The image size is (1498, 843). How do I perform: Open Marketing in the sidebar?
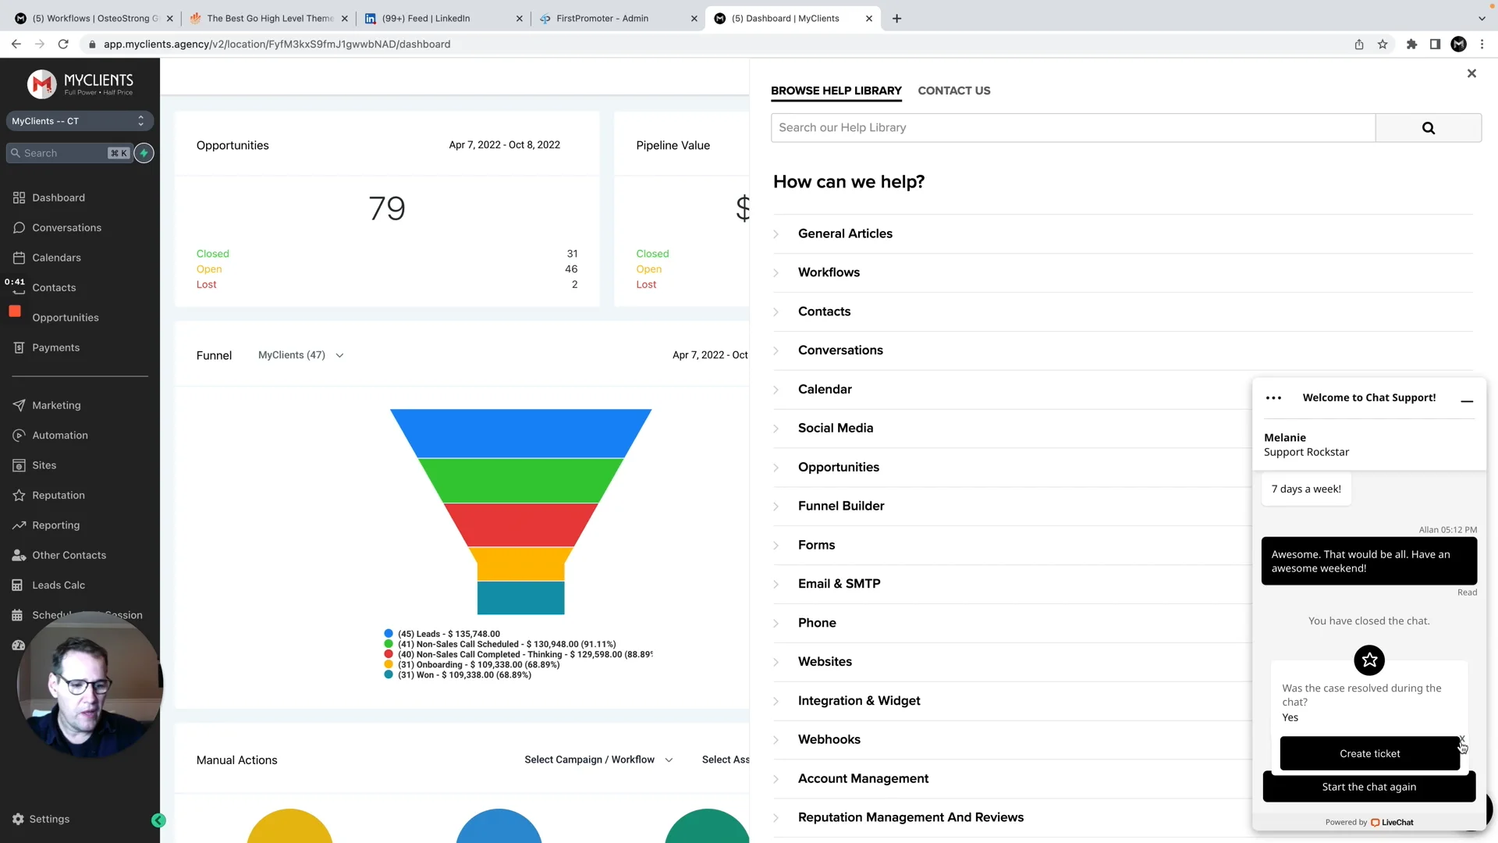pos(56,405)
